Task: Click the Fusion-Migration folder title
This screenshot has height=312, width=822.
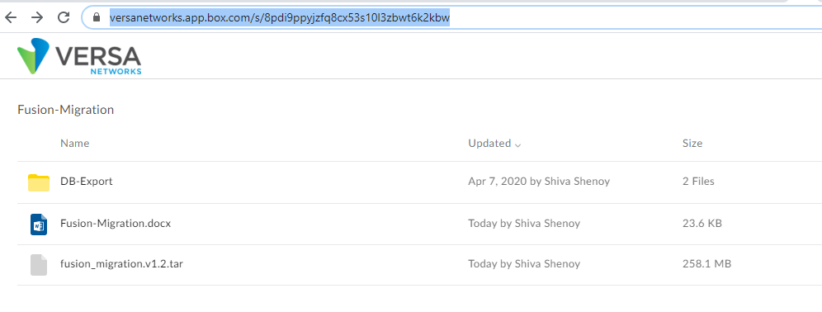Action: [65, 110]
